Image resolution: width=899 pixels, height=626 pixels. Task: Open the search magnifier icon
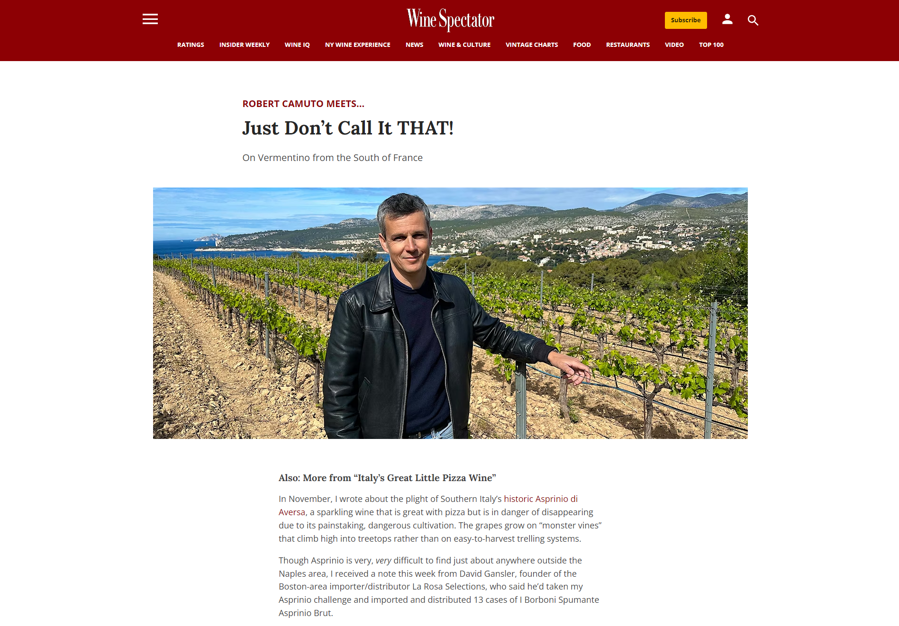click(753, 20)
